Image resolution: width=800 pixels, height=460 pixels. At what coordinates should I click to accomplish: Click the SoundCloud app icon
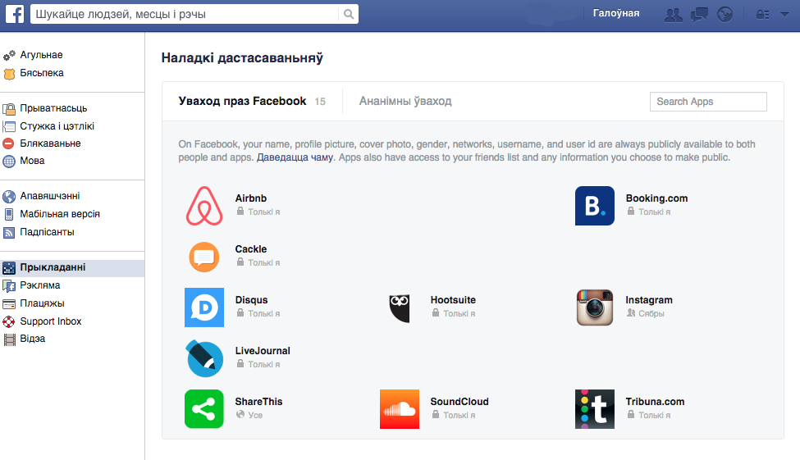point(400,409)
